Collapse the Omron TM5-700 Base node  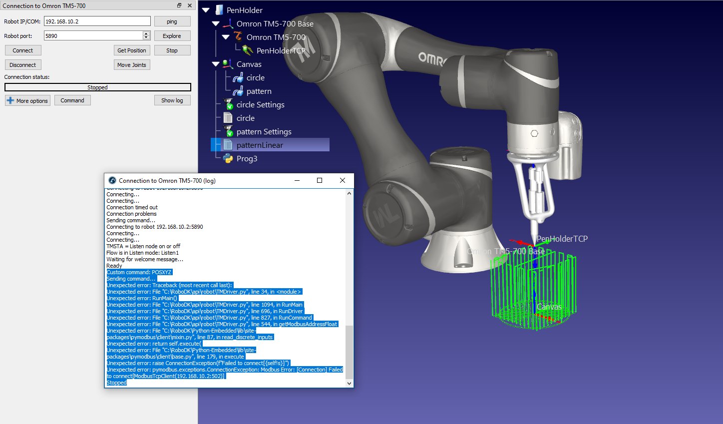(x=216, y=23)
